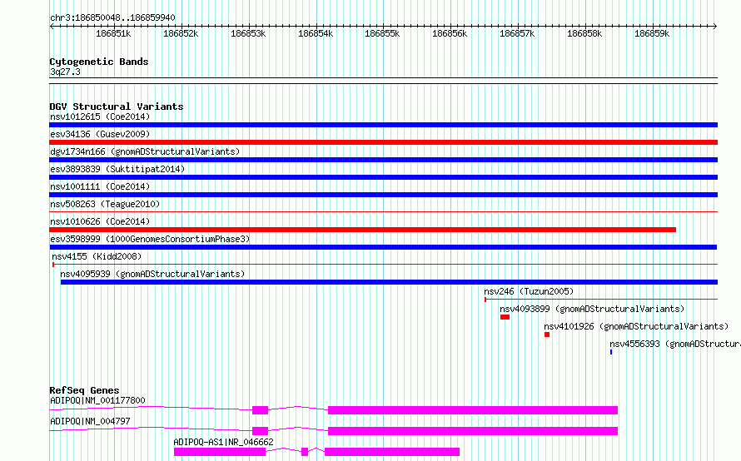741x461 pixels.
Task: Click the Cytogenetic Bands track heading
Action: (99, 62)
